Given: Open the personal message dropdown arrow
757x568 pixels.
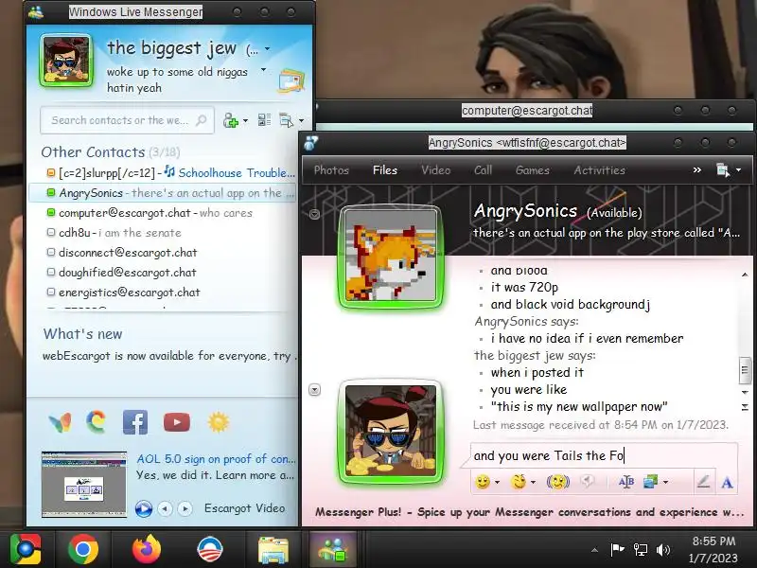Looking at the screenshot, I should point(263,69).
